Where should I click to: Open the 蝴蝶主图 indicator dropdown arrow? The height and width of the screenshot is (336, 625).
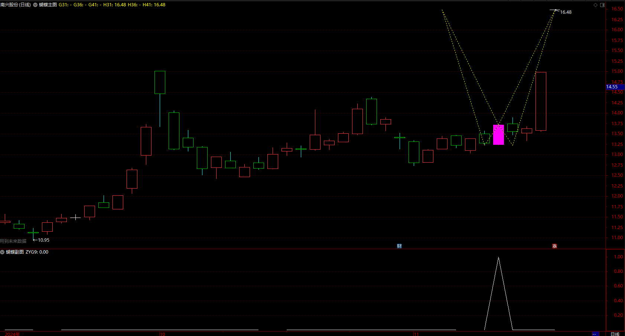point(35,5)
